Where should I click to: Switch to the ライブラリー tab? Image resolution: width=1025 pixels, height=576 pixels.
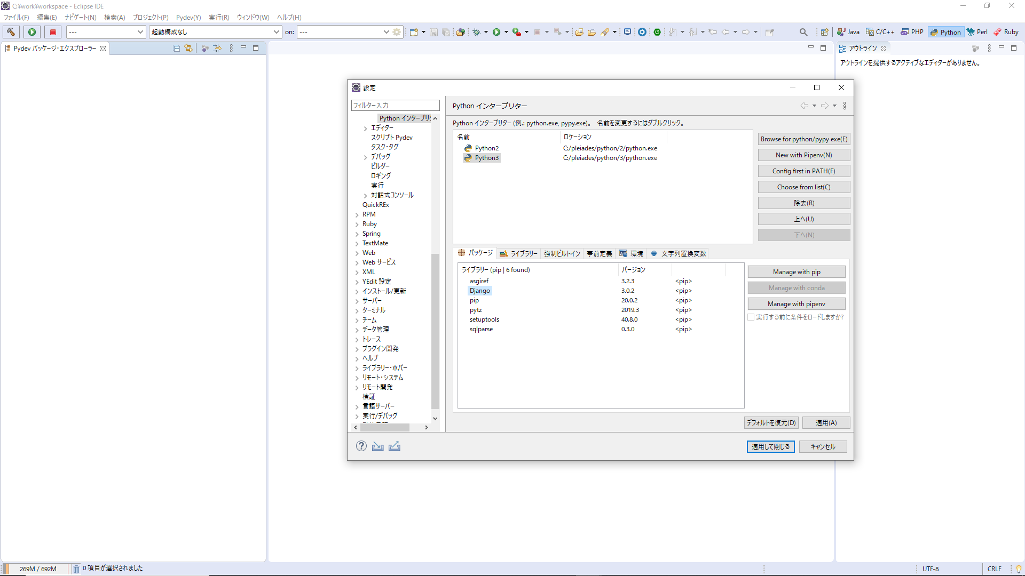tap(518, 253)
